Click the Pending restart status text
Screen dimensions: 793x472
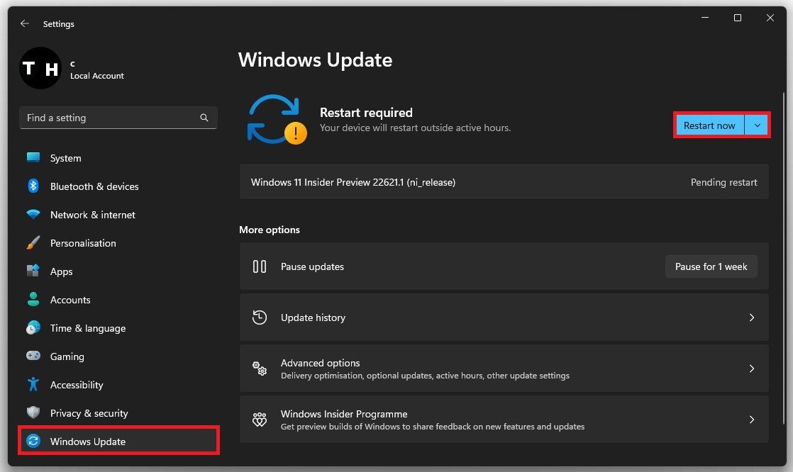(x=723, y=182)
